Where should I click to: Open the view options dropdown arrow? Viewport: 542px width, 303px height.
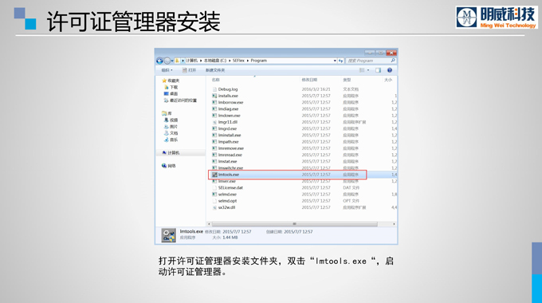368,70
